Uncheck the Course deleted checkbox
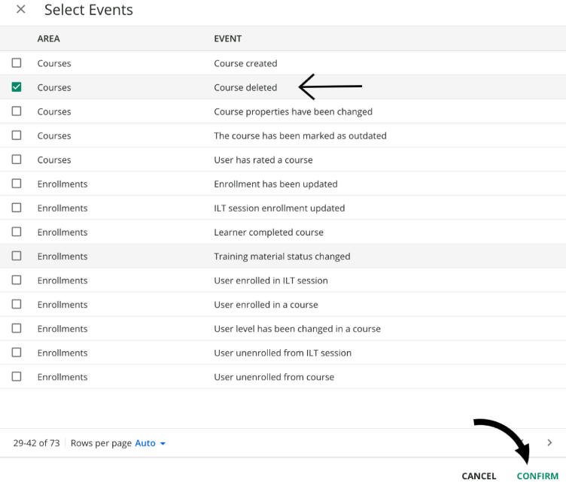The width and height of the screenshot is (566, 486). pyautogui.click(x=17, y=87)
